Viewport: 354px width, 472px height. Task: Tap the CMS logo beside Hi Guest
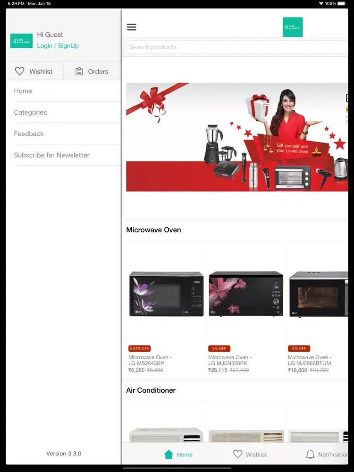click(x=21, y=41)
